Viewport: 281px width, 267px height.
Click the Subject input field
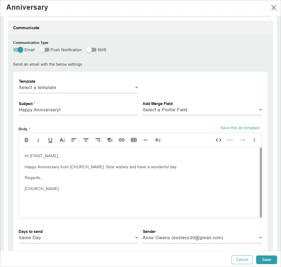pyautogui.click(x=78, y=110)
